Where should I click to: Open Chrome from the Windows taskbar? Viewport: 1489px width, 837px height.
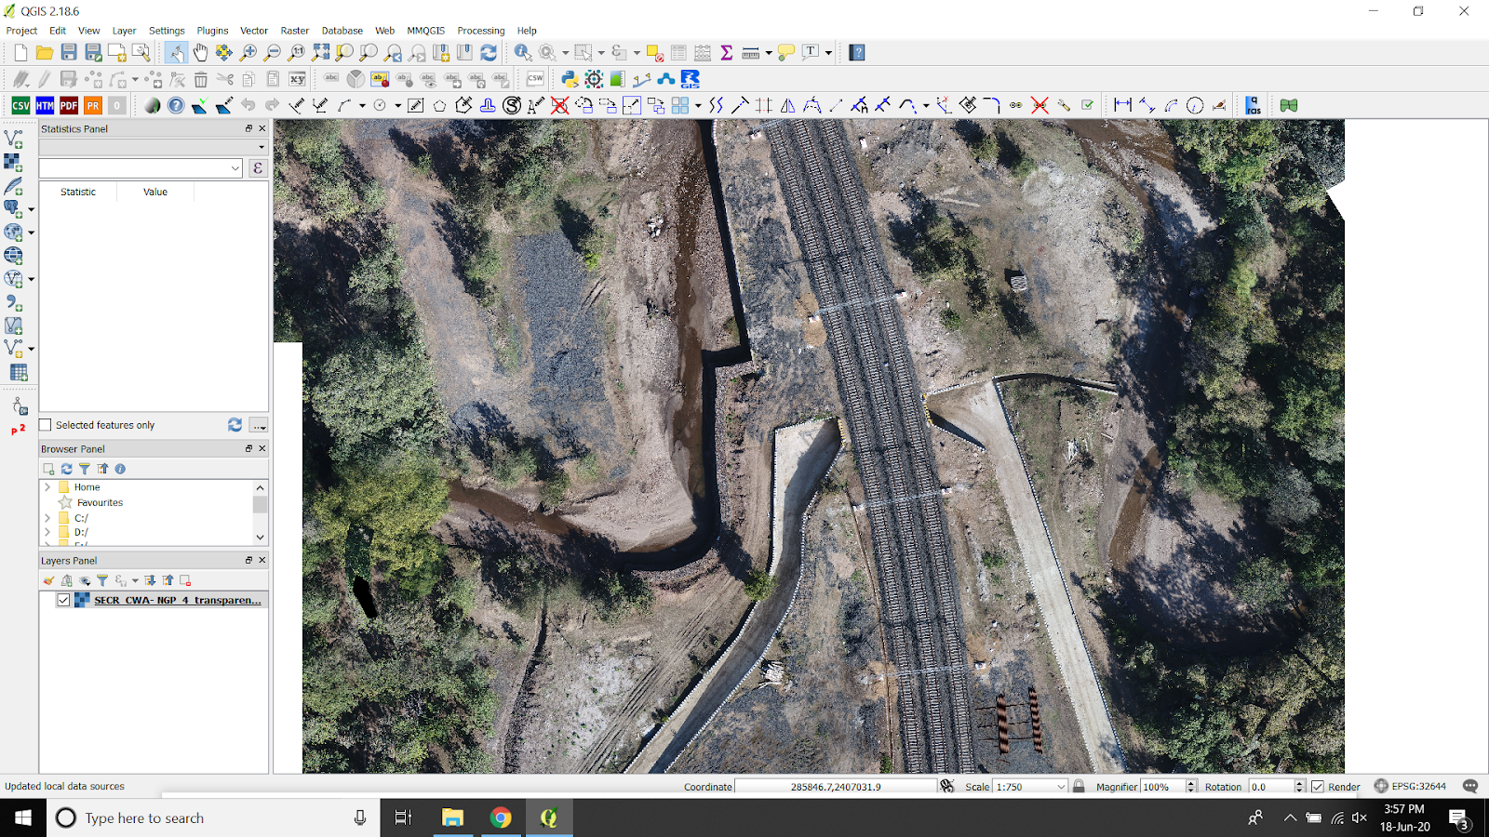(501, 817)
